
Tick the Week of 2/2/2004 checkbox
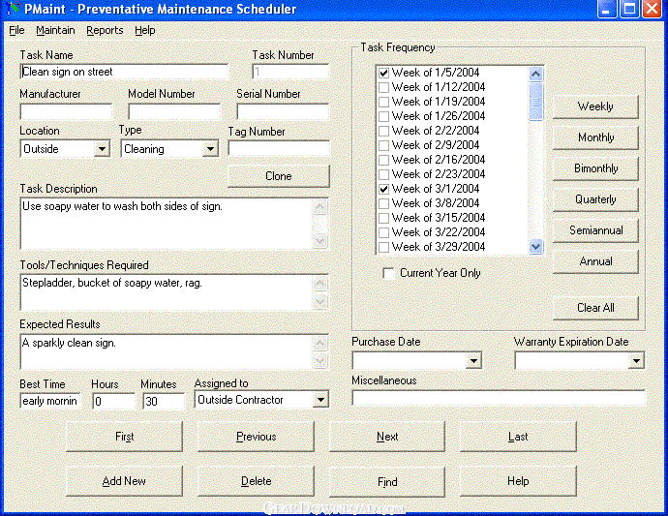[x=383, y=131]
